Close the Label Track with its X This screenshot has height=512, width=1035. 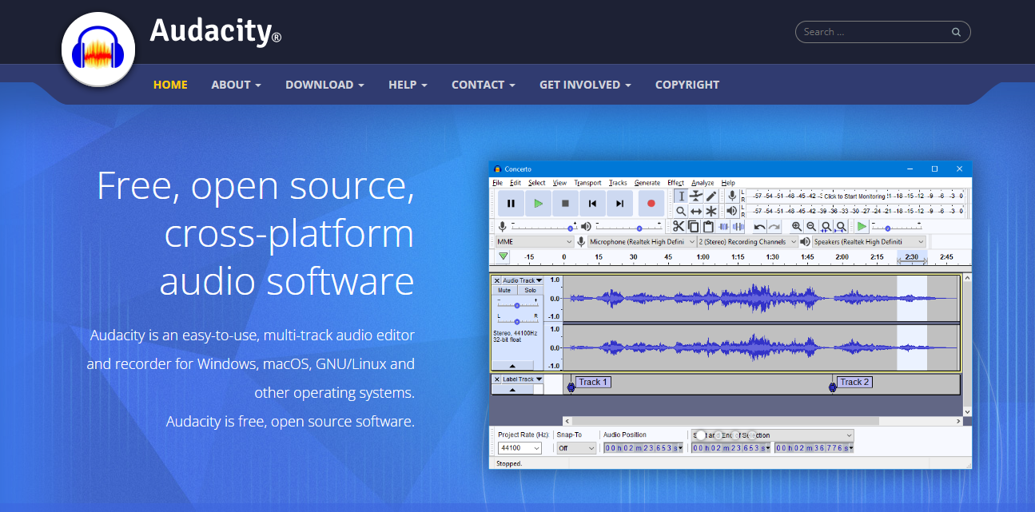click(x=497, y=379)
